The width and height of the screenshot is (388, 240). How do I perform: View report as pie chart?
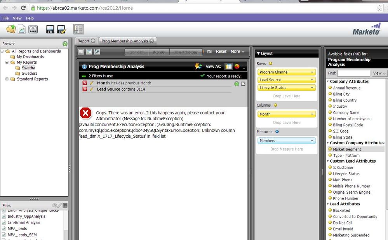tap(237, 66)
